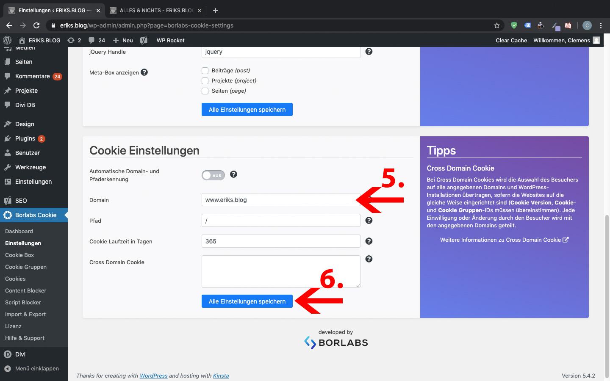The image size is (610, 381).
Task: Open ERIKS.BLOG site home link
Action: (x=39, y=40)
